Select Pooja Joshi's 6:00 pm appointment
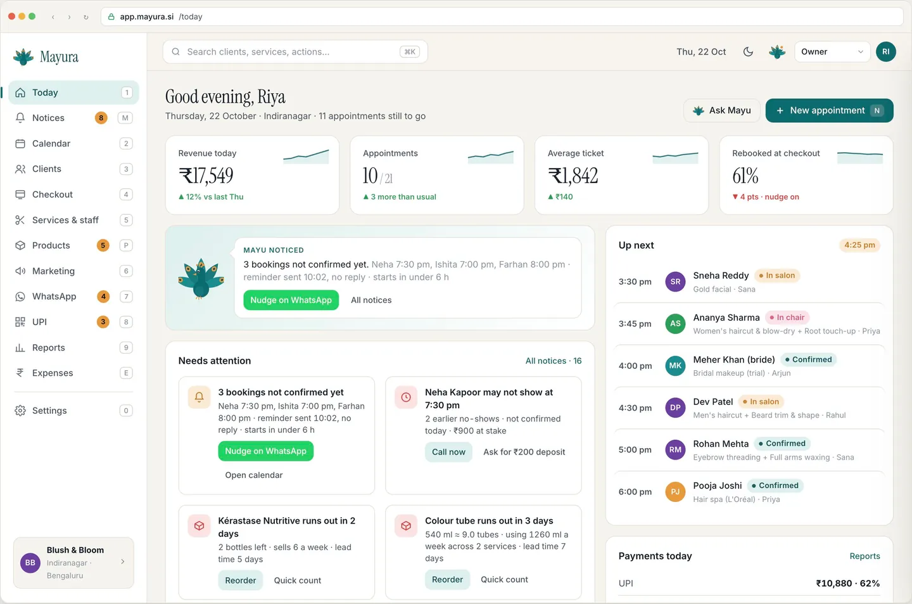 click(749, 492)
